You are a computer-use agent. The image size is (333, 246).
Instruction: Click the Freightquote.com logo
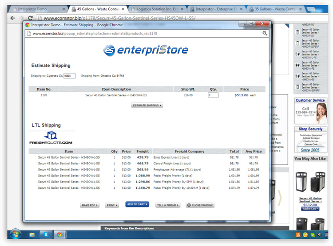pos(51,138)
